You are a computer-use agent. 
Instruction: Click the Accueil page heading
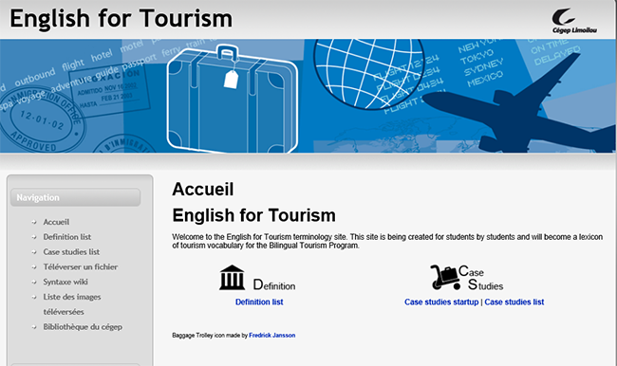click(x=202, y=189)
